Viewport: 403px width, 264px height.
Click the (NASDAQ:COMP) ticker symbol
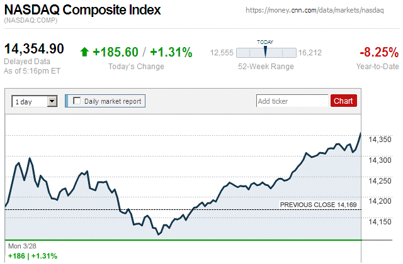tap(30, 22)
